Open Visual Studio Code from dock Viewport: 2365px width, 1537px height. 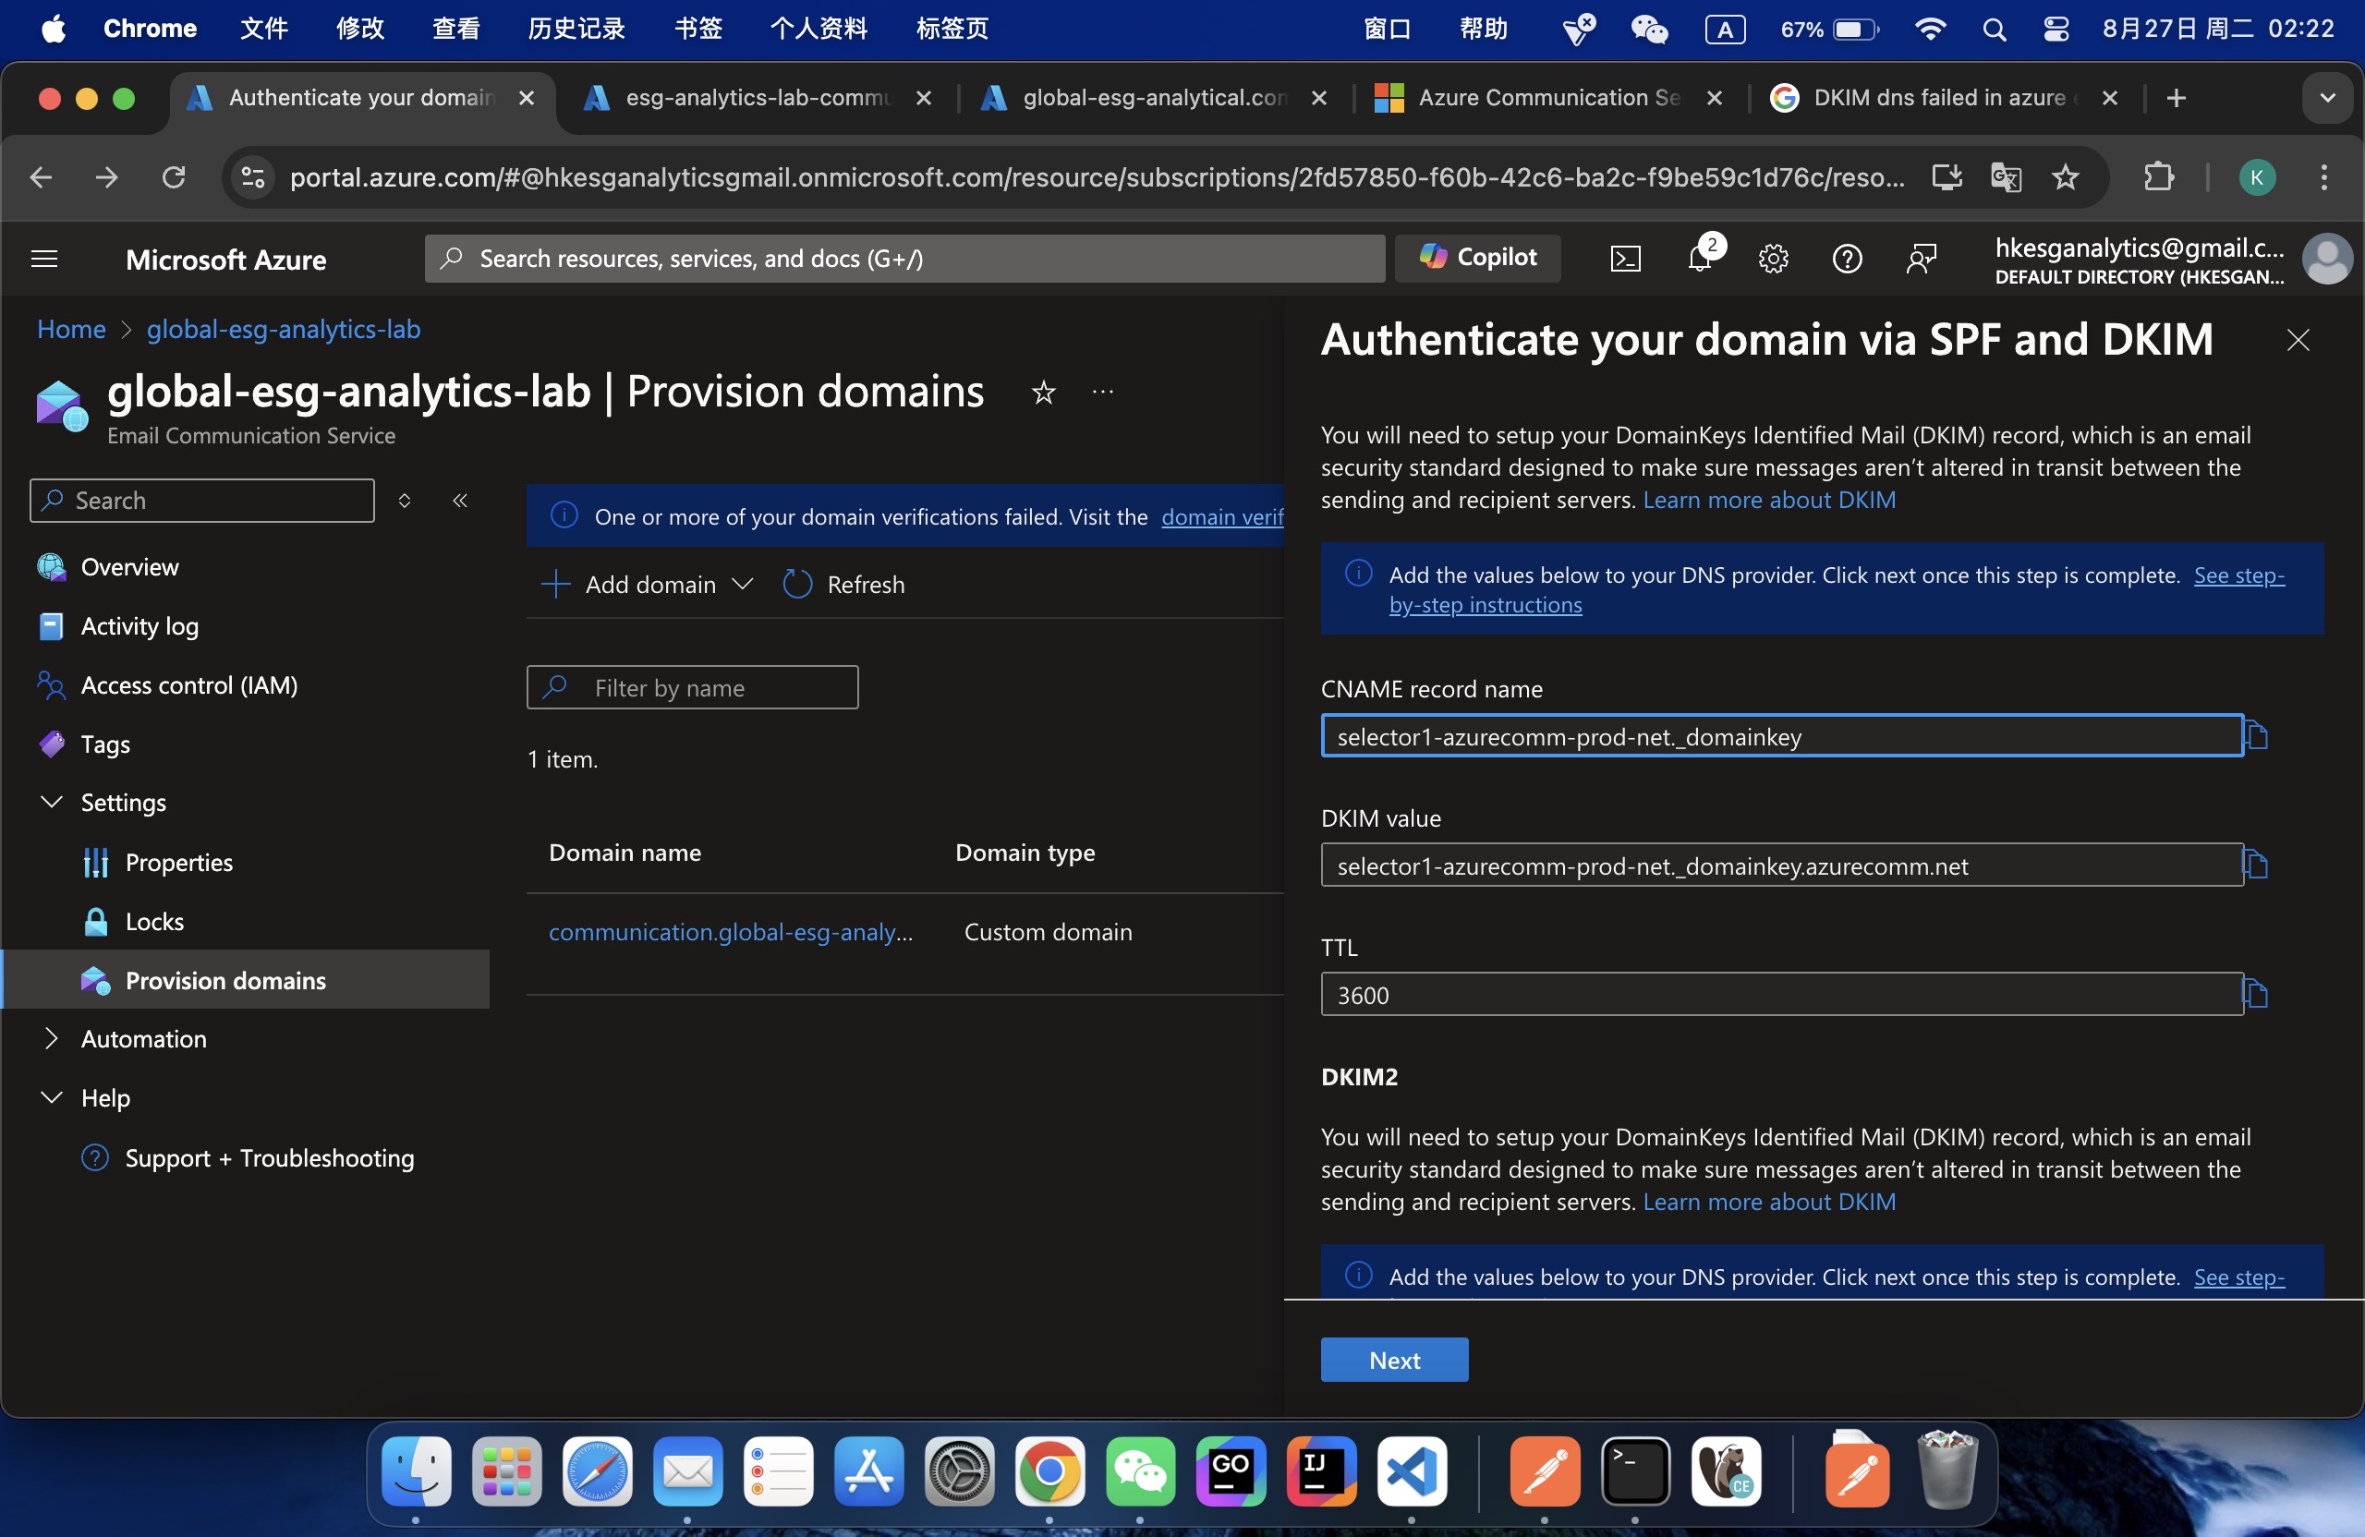(x=1411, y=1470)
